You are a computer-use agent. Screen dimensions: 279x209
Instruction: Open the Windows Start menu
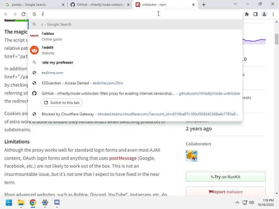(9, 202)
